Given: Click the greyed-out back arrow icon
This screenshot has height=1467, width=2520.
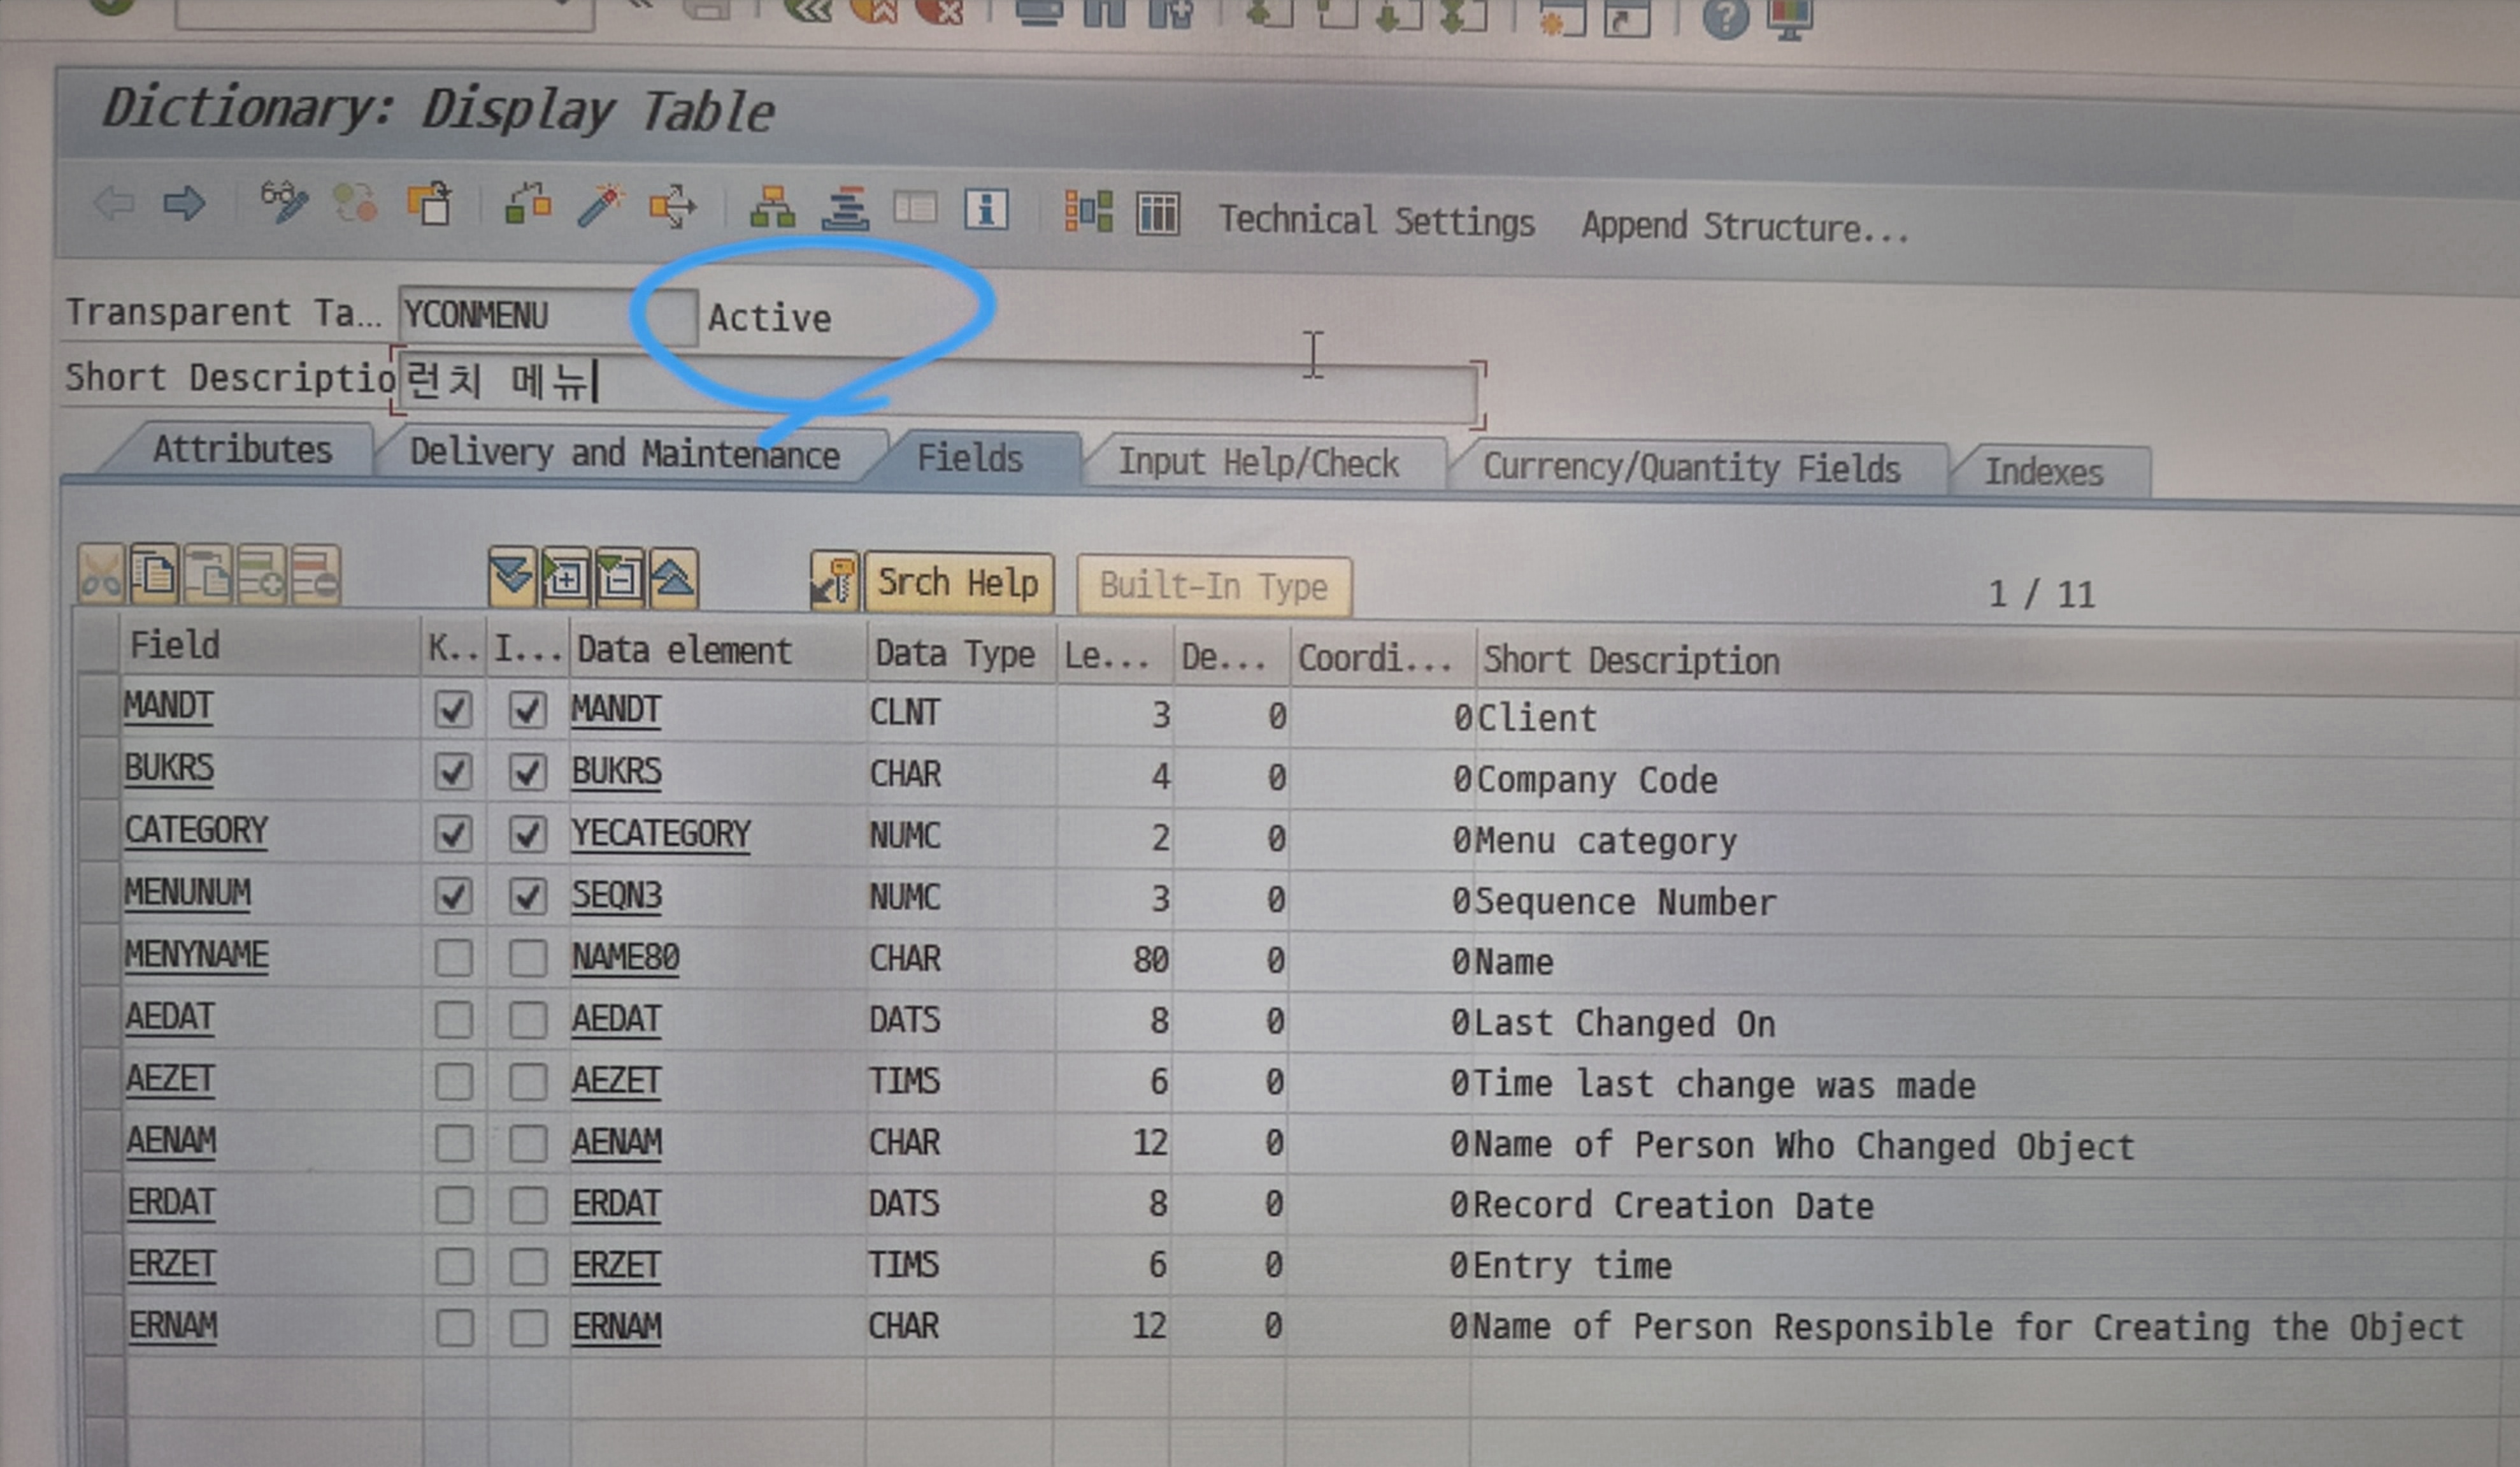Looking at the screenshot, I should [x=114, y=203].
